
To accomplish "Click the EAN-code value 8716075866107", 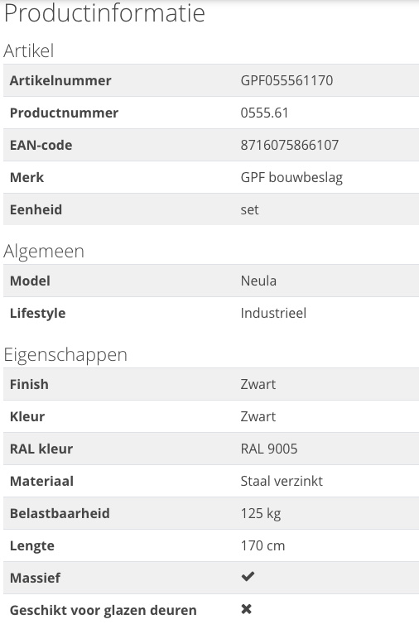I will tap(289, 145).
